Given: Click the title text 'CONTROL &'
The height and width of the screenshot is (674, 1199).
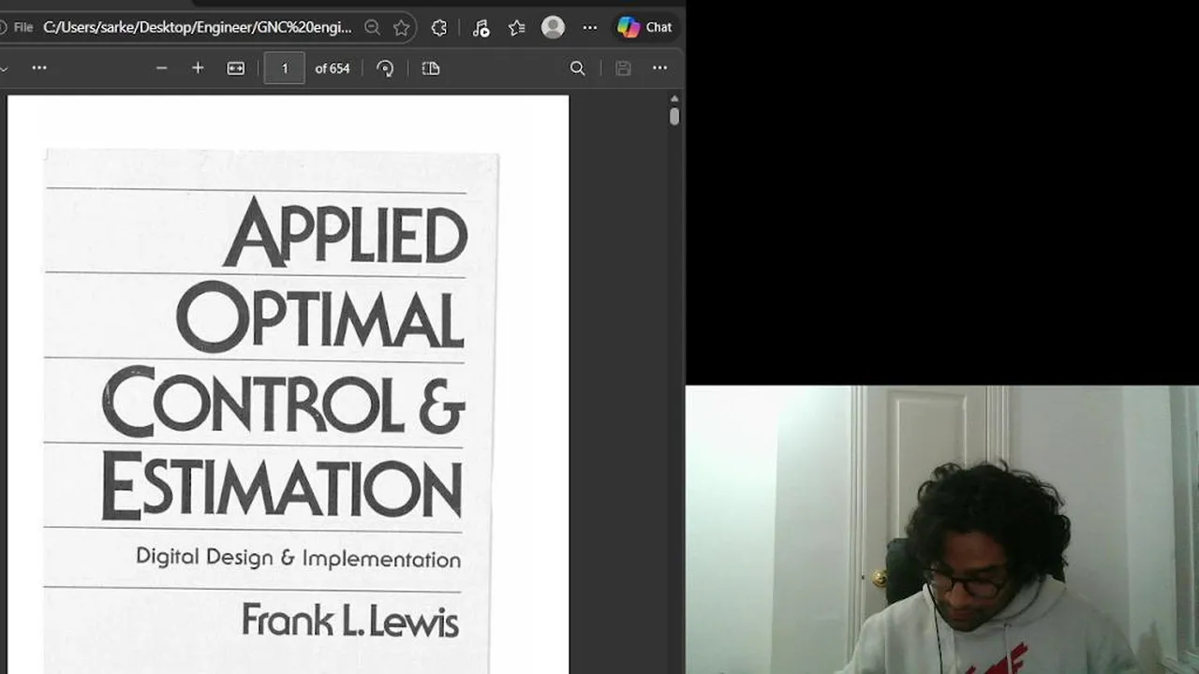Looking at the screenshot, I should click(283, 402).
